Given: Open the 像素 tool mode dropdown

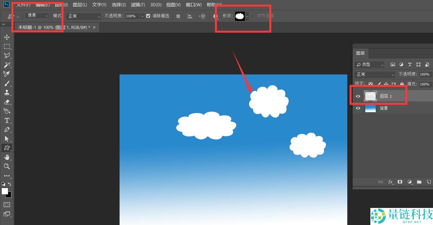Looking at the screenshot, I should 37,16.
